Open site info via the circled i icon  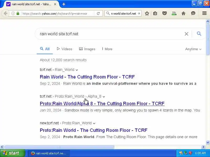tap(13, 13)
